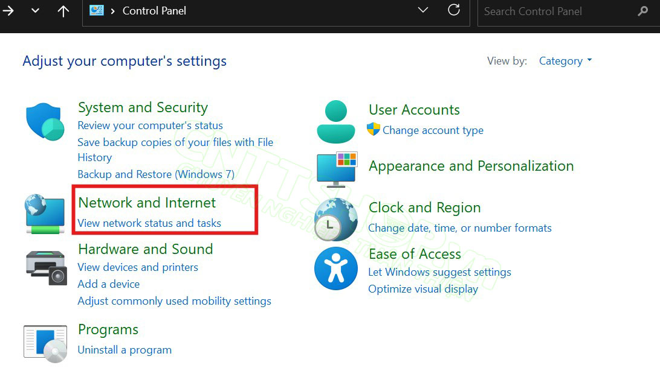Refresh the Control Panel view

click(x=453, y=10)
